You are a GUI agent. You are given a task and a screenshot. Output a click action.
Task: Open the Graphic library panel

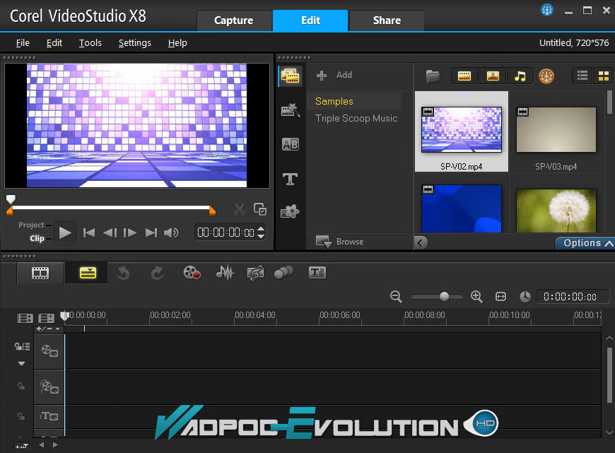coord(291,212)
